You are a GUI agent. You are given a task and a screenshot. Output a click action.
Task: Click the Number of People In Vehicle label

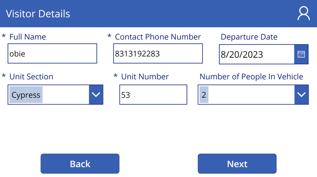tap(251, 77)
